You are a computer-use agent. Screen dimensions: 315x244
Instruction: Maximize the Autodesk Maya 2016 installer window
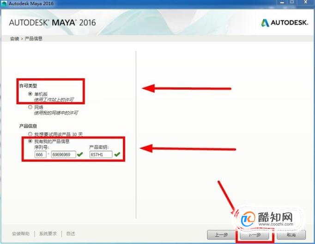[x=292, y=2]
